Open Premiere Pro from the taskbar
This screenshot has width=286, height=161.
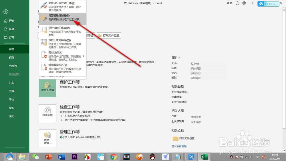coord(74,157)
